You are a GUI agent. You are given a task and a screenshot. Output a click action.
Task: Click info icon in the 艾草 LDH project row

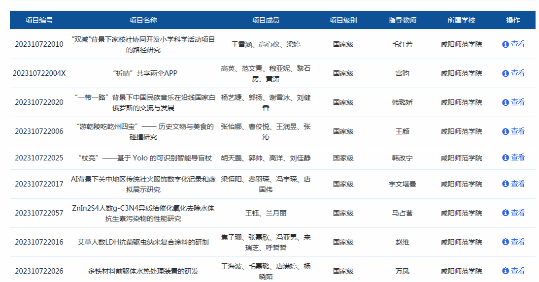[x=505, y=242]
